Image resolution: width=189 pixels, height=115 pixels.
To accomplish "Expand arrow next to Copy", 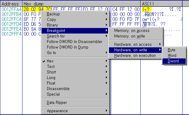I will (x=107, y=19).
